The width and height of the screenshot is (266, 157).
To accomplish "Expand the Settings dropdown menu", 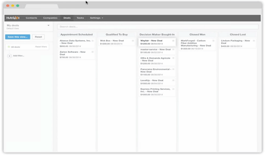I will [96, 18].
